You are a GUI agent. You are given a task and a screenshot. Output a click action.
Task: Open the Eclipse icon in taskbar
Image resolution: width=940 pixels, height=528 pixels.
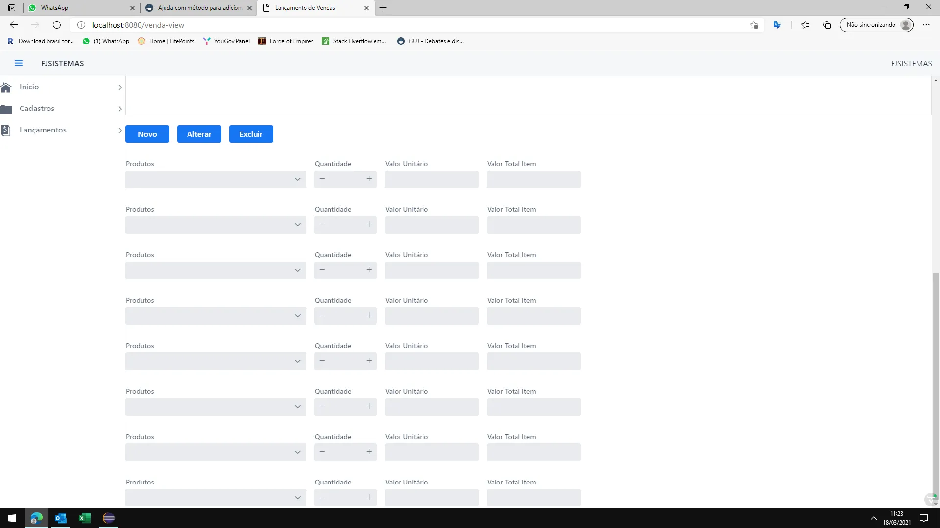pyautogui.click(x=109, y=518)
